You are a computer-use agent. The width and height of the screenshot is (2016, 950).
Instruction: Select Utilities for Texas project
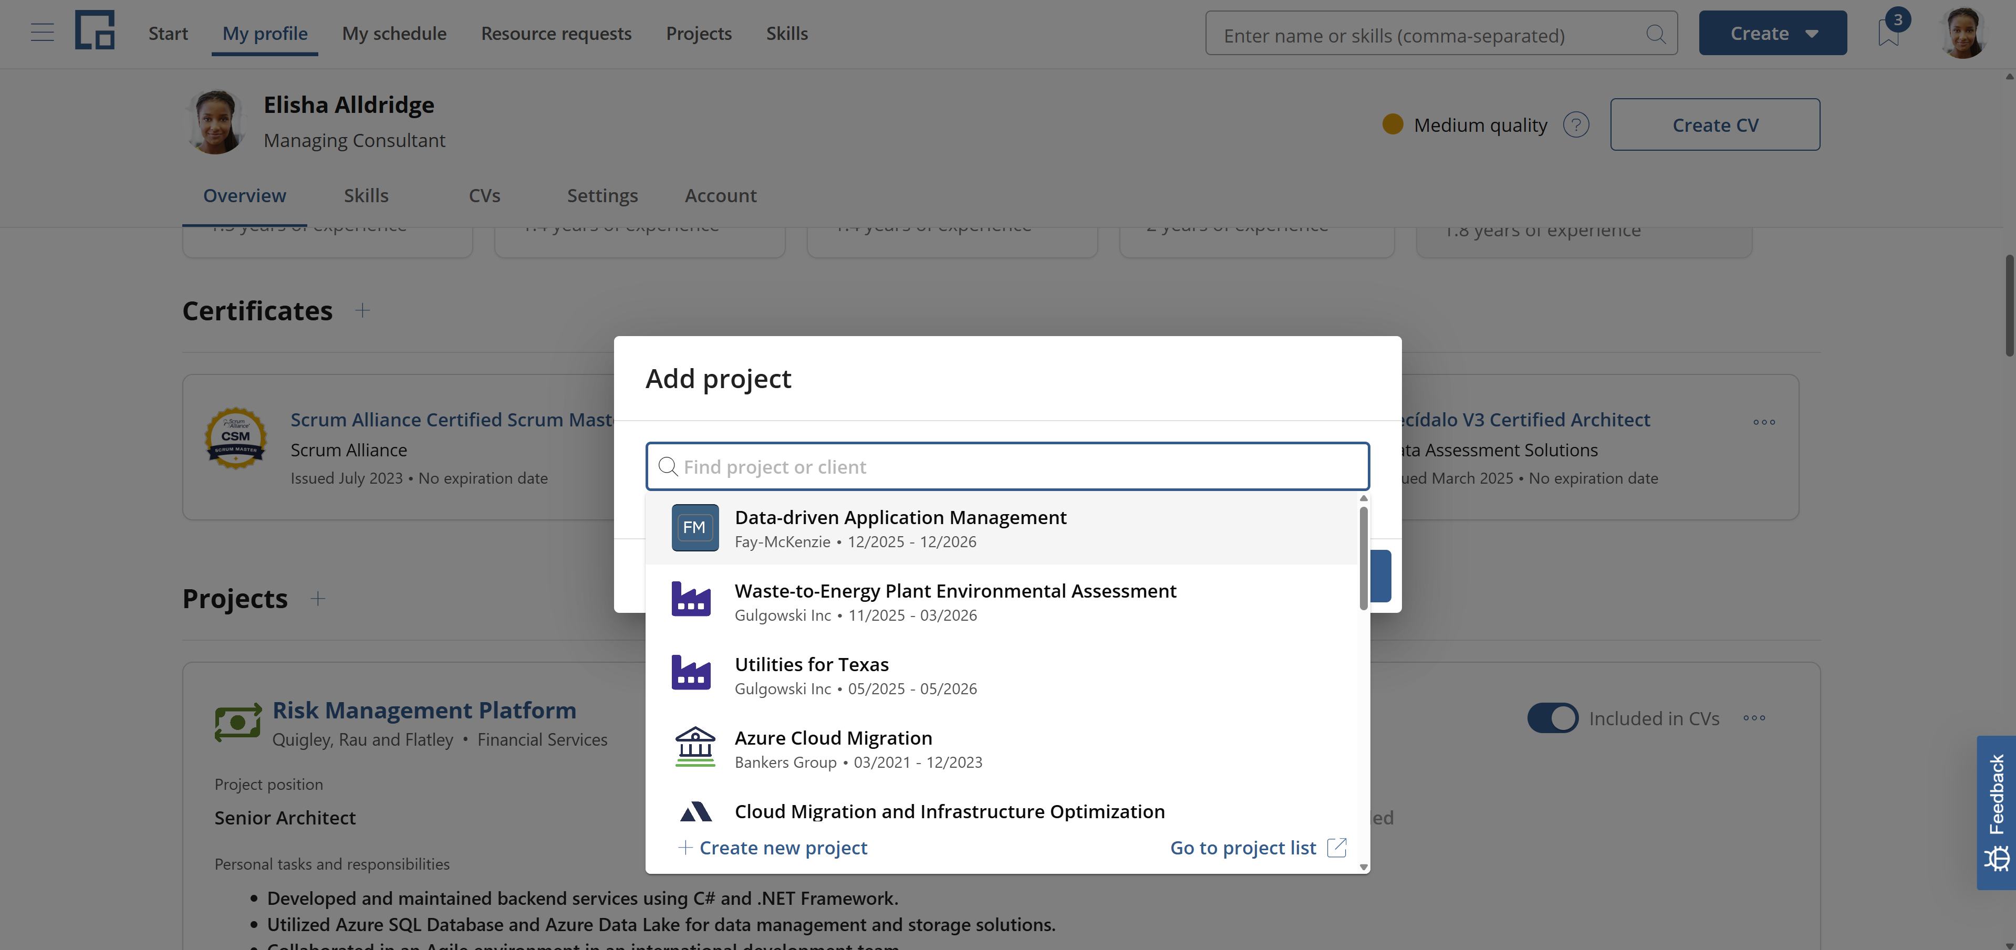1002,674
